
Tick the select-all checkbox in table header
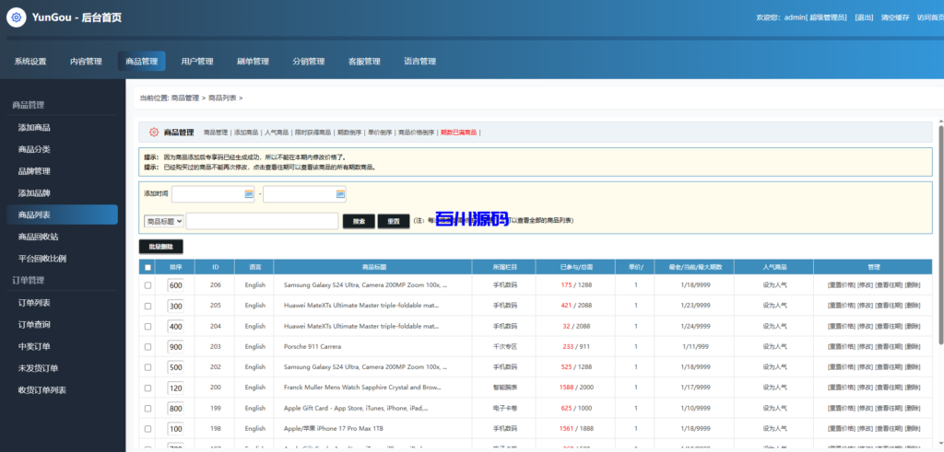click(x=147, y=267)
